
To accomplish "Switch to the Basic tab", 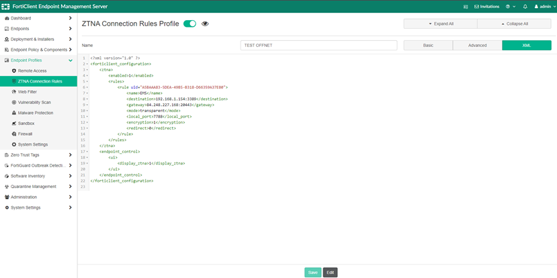I will pyautogui.click(x=428, y=46).
